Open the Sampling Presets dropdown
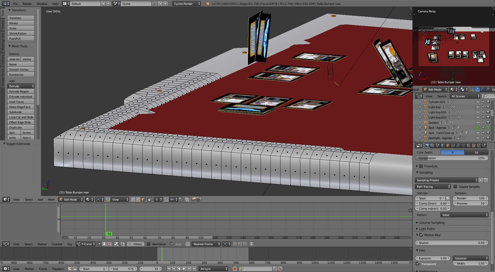Image resolution: width=495 pixels, height=272 pixels. click(x=446, y=180)
